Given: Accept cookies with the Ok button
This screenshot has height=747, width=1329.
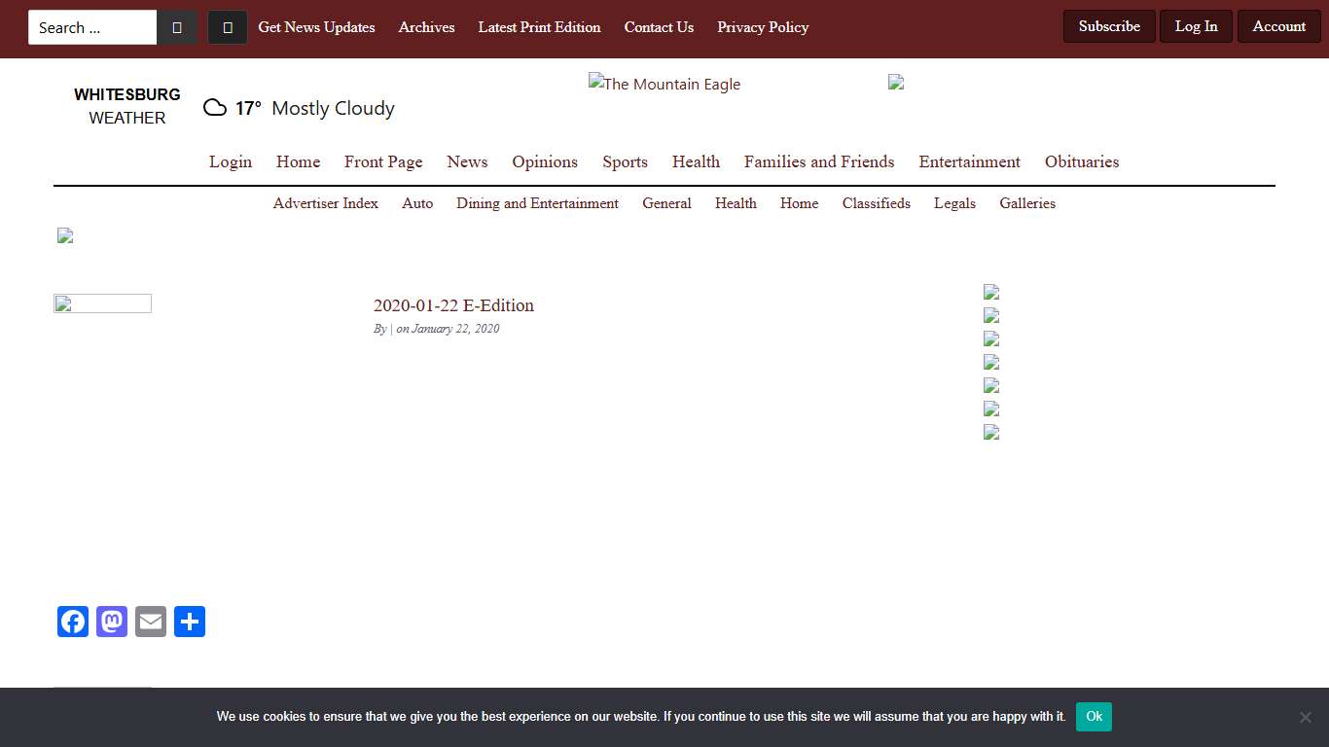Looking at the screenshot, I should pyautogui.click(x=1094, y=717).
